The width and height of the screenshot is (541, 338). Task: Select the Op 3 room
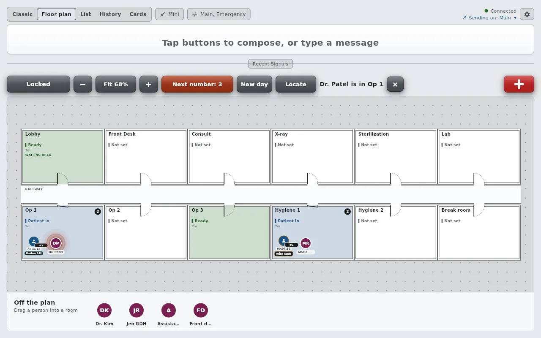(x=230, y=233)
